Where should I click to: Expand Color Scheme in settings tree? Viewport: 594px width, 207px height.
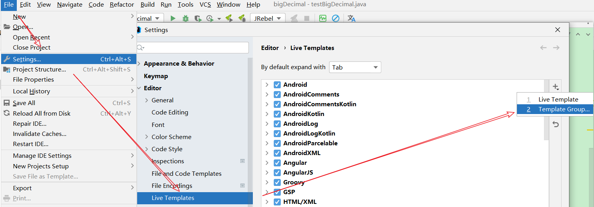click(147, 137)
